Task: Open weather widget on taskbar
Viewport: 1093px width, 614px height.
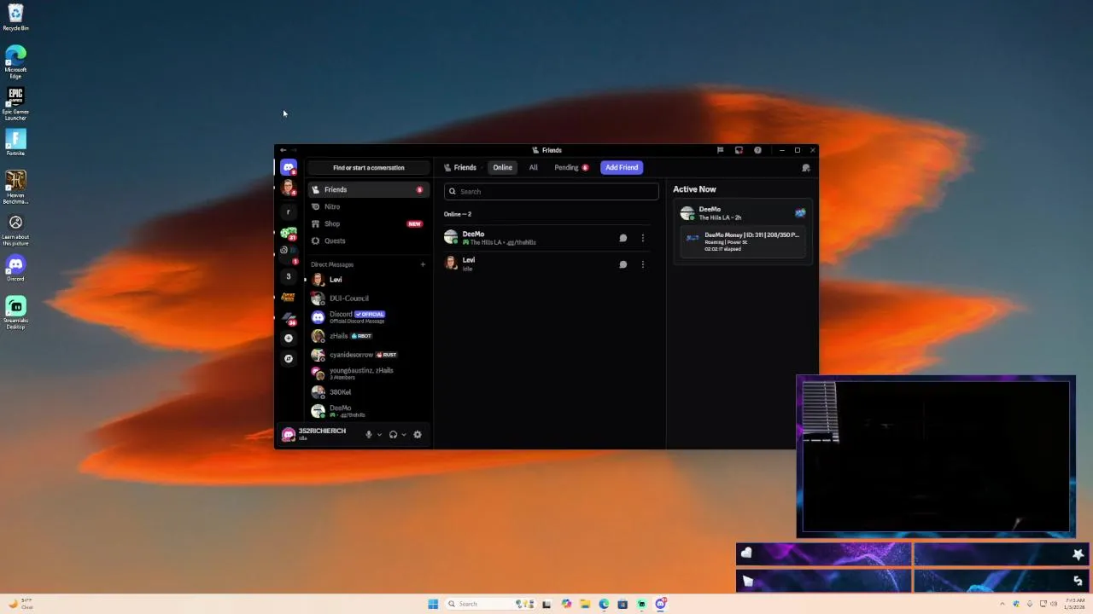Action: point(21,604)
